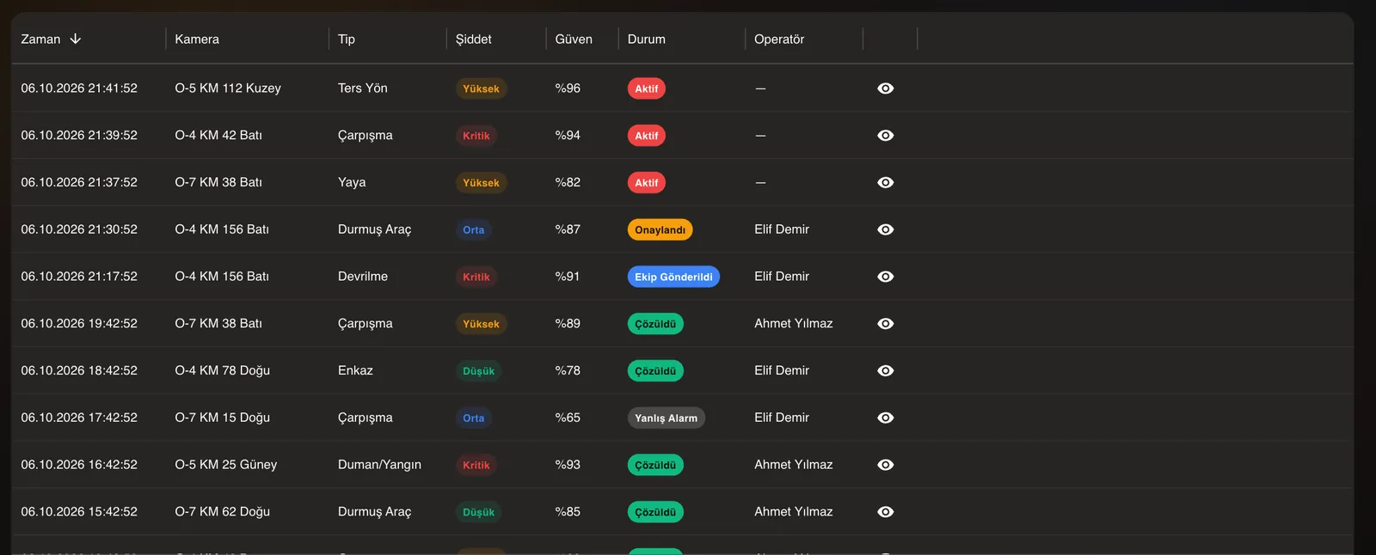Click eye icon for 21:30:52 Durmuş Araç
The height and width of the screenshot is (555, 1376).
pos(885,229)
